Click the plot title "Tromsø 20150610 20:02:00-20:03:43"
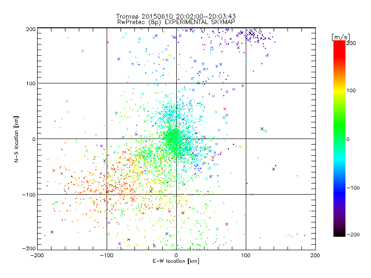Image resolution: width=371 pixels, height=278 pixels. click(x=176, y=16)
